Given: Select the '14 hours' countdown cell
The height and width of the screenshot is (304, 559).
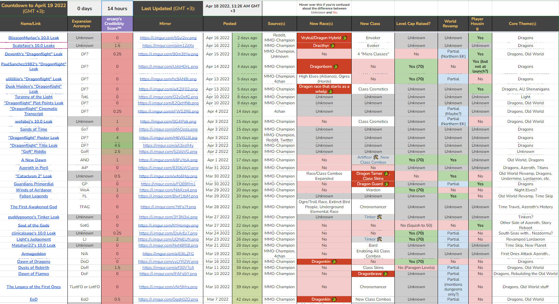Looking at the screenshot, I should click(x=117, y=8).
